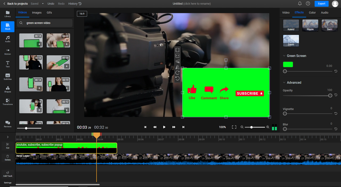Select the youtube subscribe popup clip on timeline
The height and width of the screenshot is (187, 341).
tap(66, 148)
